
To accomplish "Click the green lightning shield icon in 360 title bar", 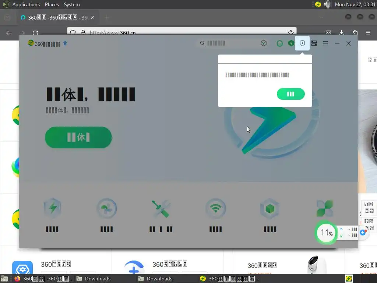I will (291, 43).
